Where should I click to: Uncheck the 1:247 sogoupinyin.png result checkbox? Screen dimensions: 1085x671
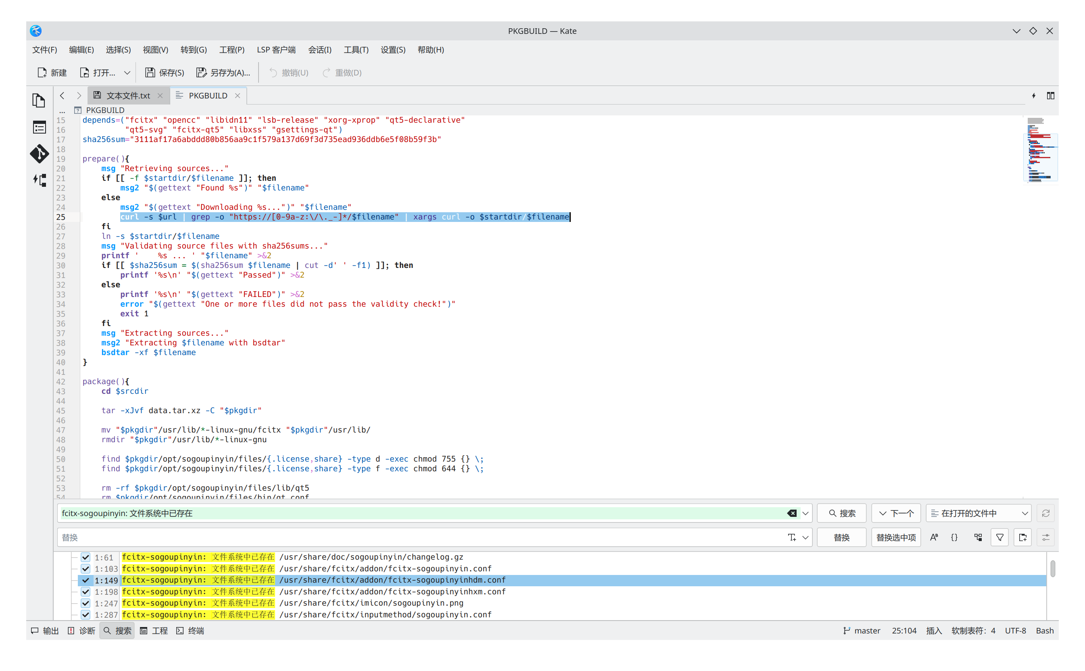(x=86, y=603)
